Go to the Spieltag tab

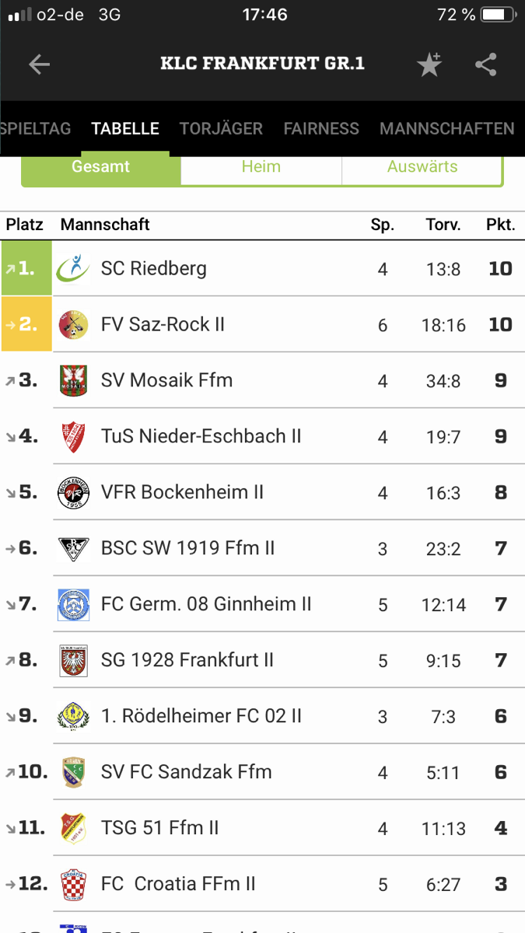[x=35, y=129]
